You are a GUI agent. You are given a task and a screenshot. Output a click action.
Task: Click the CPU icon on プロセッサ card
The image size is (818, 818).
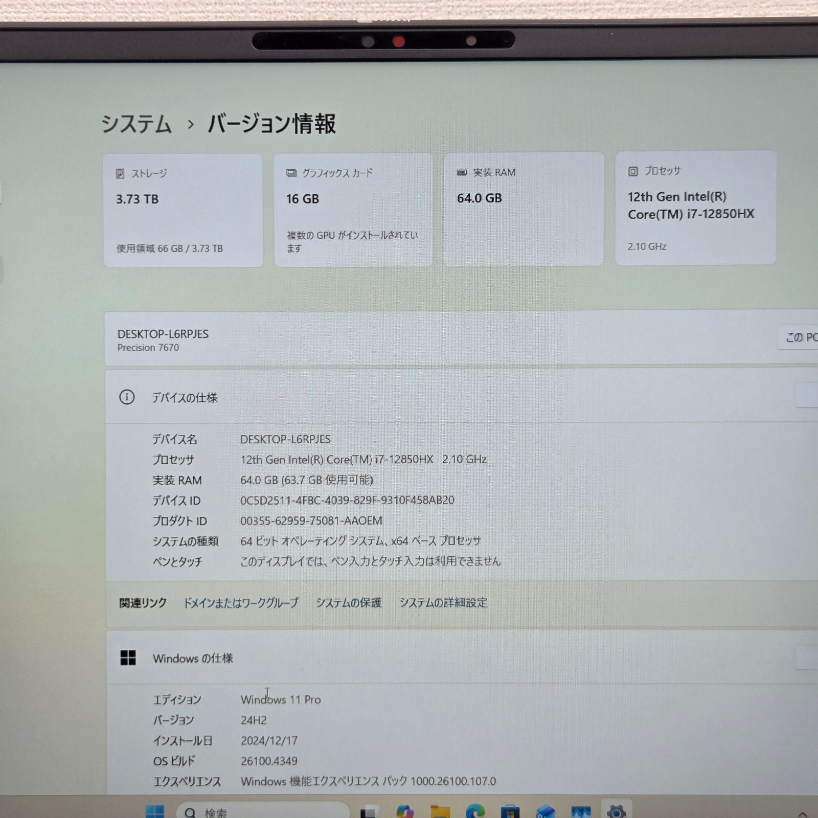tap(633, 171)
